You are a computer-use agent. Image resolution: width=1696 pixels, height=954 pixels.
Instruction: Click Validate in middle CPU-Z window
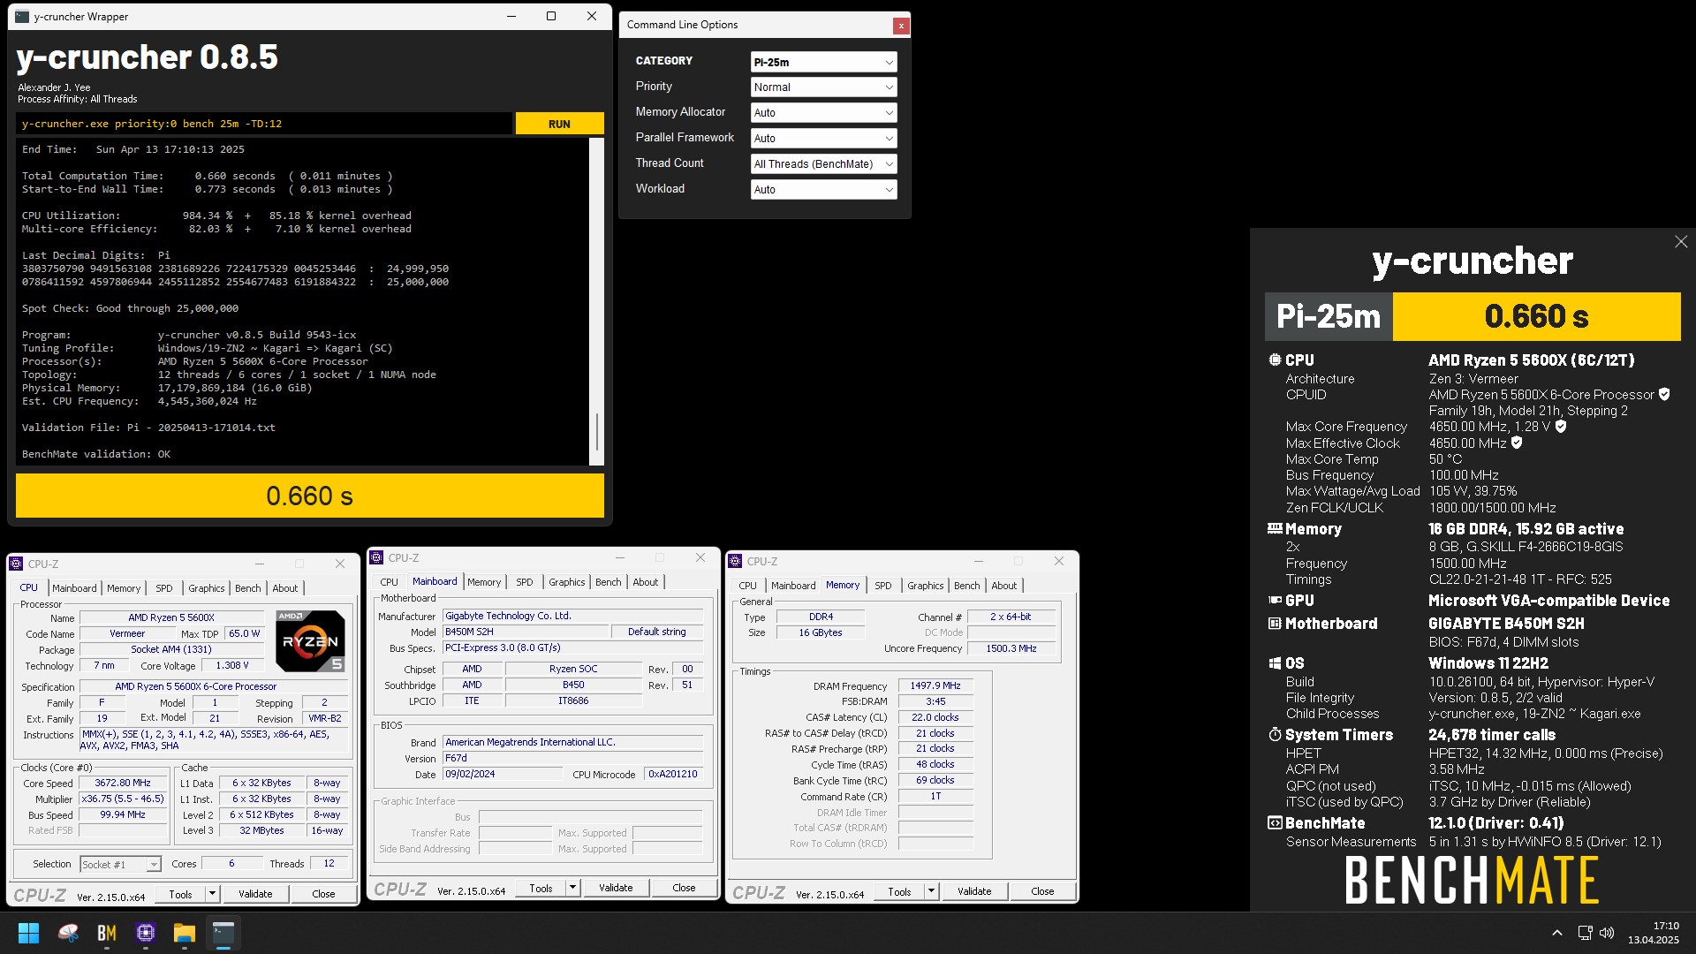(616, 889)
